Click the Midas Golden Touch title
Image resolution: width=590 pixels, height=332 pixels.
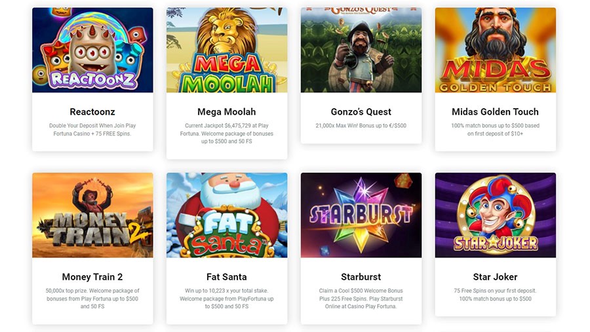(x=495, y=112)
